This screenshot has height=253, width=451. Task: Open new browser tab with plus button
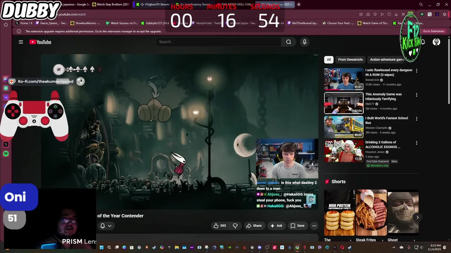pos(299,5)
